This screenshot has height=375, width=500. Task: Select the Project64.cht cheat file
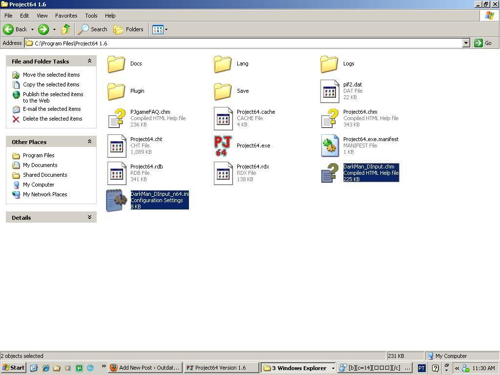[117, 146]
